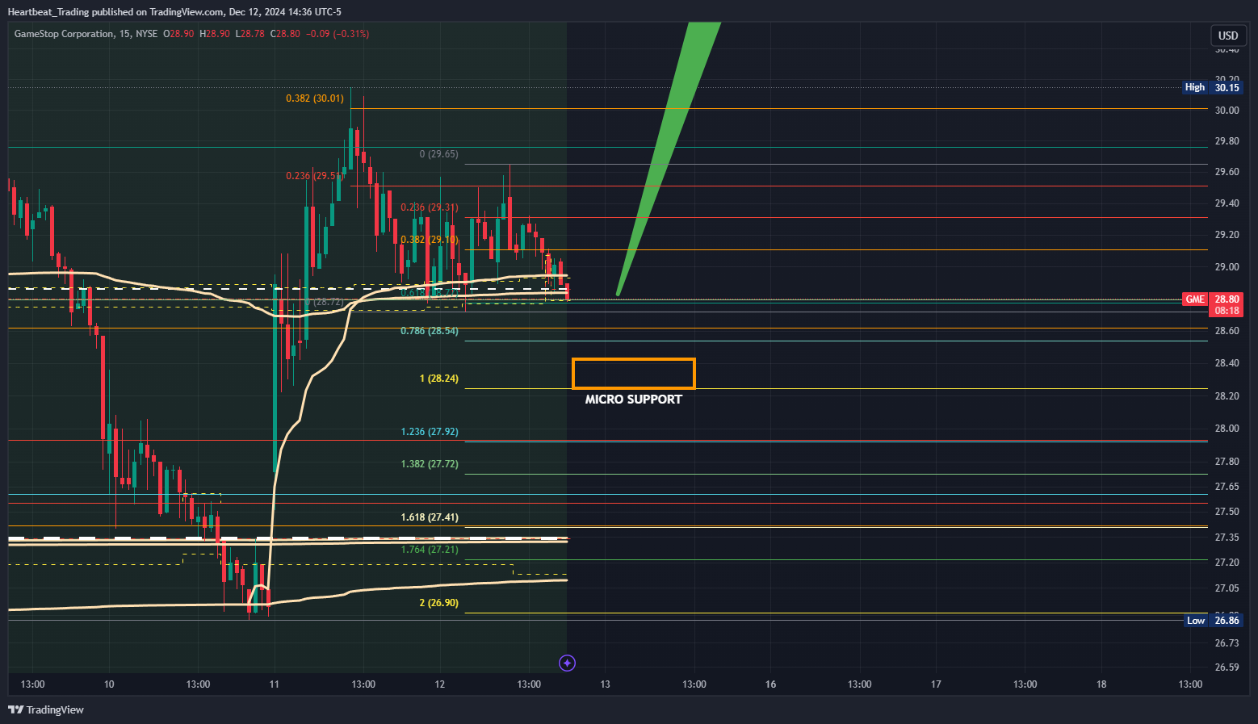1258x724 pixels.
Task: Click the 08:18 bar countdown label
Action: tap(1227, 311)
